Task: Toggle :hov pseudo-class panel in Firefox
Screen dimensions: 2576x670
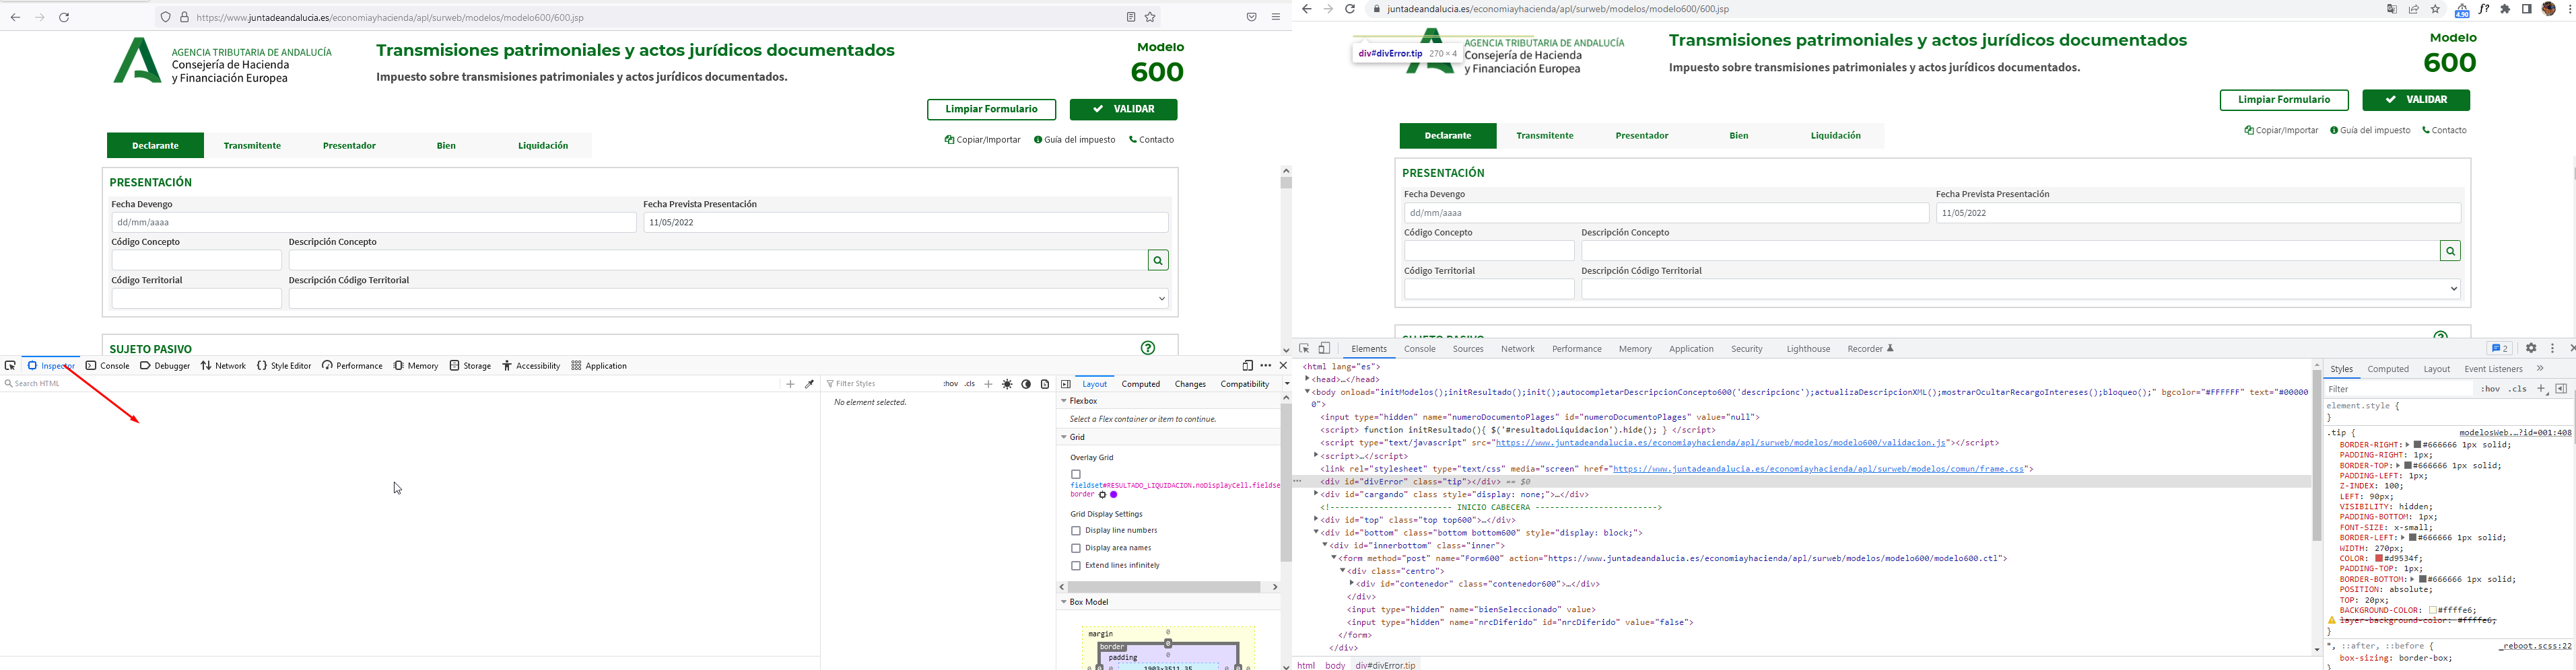Action: pyautogui.click(x=950, y=384)
